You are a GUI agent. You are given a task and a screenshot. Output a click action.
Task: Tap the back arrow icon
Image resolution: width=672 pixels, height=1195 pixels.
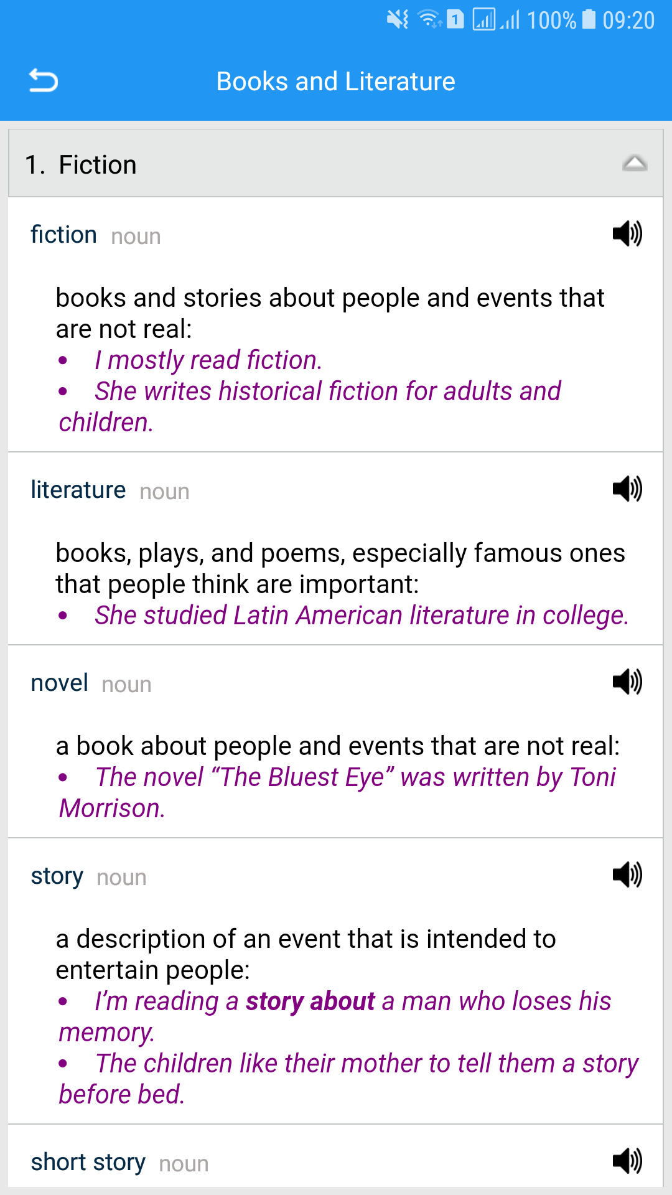(44, 81)
